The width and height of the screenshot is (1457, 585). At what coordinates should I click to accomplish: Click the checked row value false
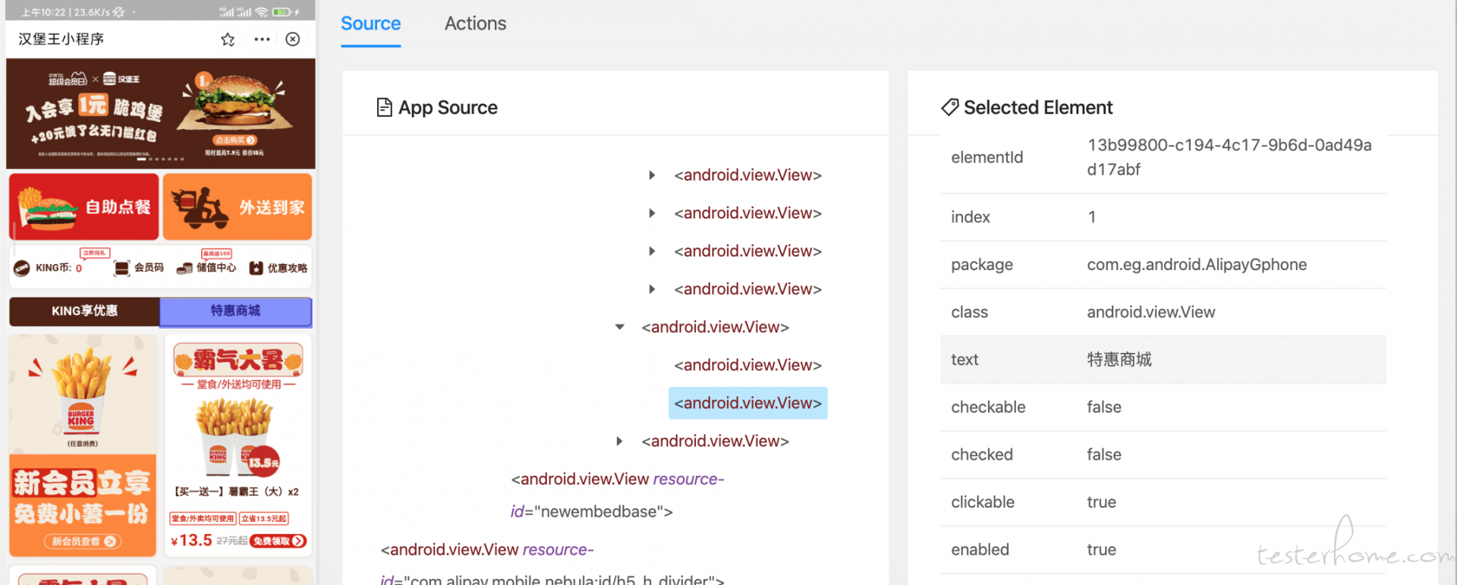tap(1103, 454)
